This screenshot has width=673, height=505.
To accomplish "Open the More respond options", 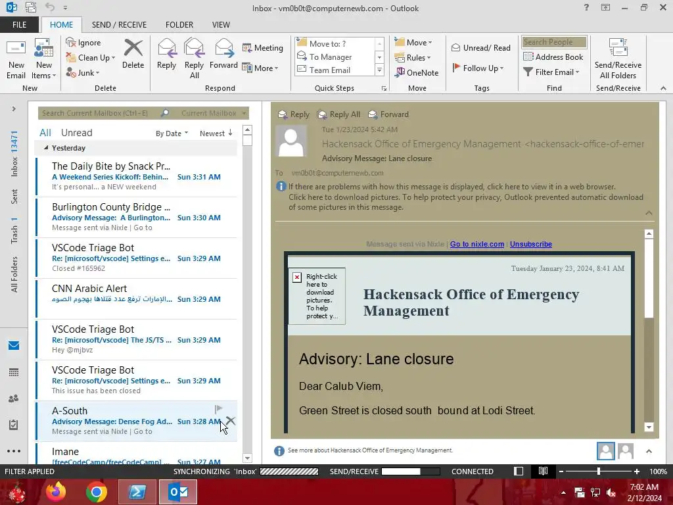I will (x=260, y=68).
